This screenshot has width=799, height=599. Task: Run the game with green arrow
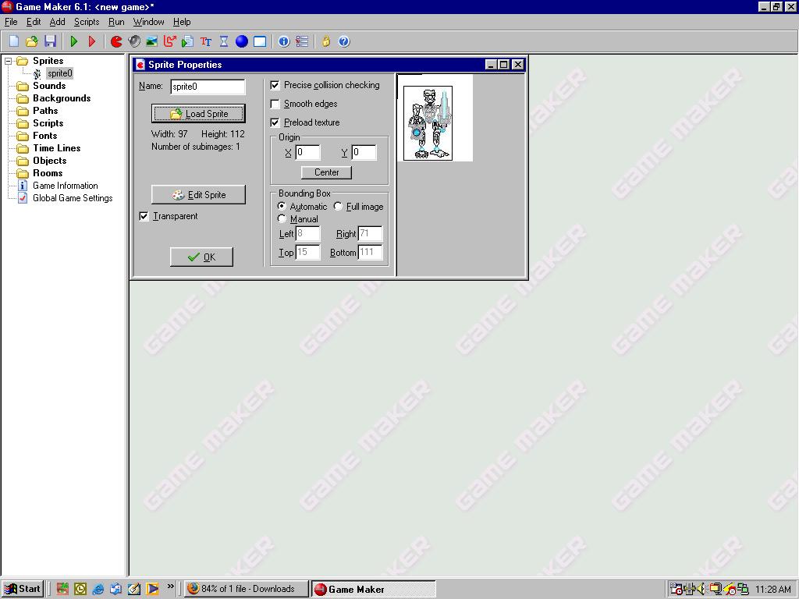74,42
